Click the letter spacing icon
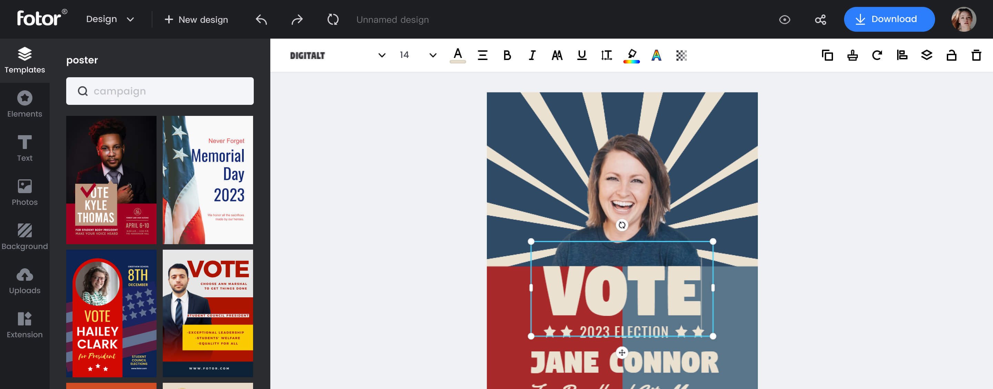 coord(606,55)
